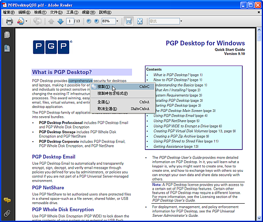Open contents link 'What is PGP Desktop?'
This screenshot has height=222, width=263.
click(x=171, y=75)
